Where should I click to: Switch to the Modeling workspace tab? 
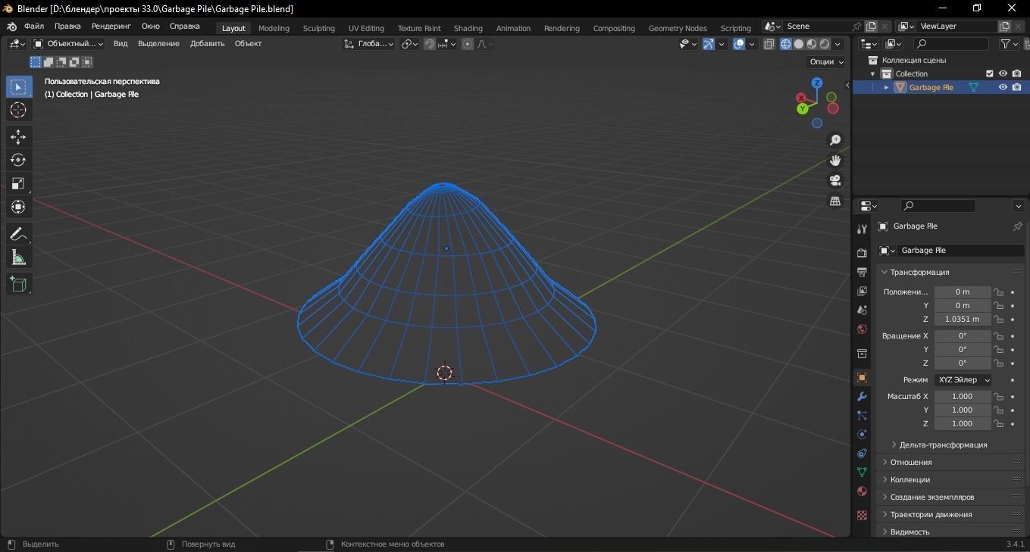[x=274, y=28]
